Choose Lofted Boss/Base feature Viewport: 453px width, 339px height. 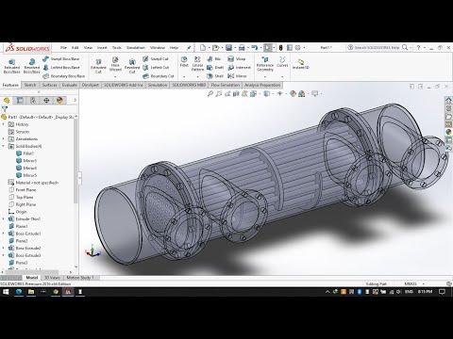[x=61, y=68]
